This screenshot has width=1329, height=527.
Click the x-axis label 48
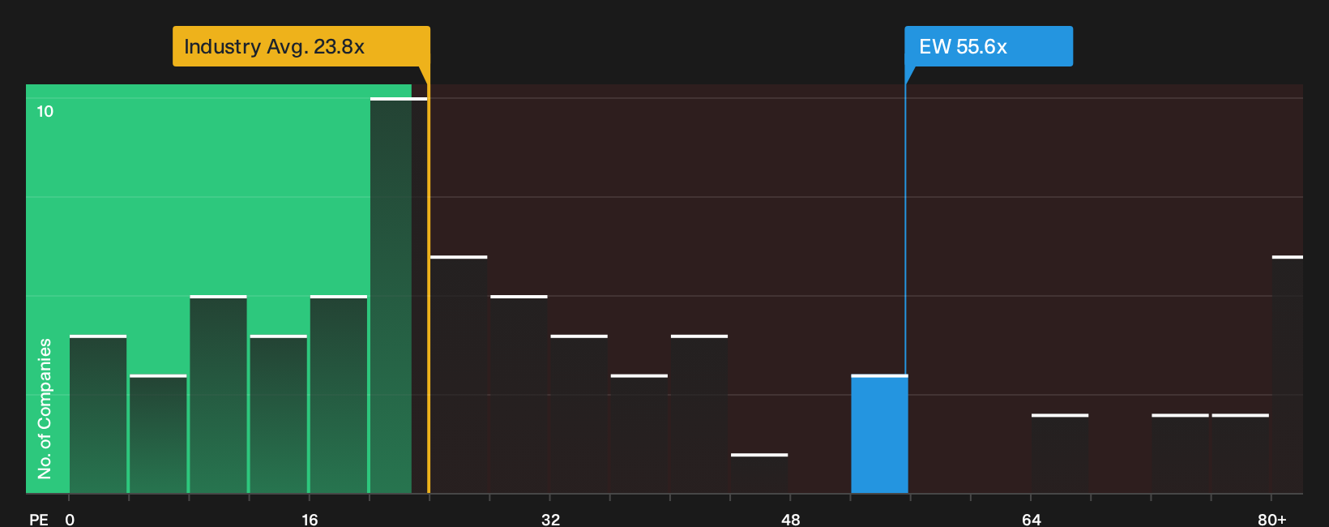[790, 519]
